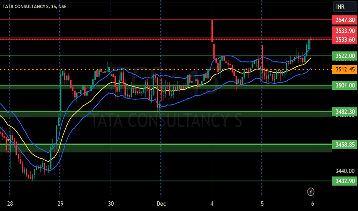Click the lightning bolt go-to-realtime icon
Viewport: 358px width, 211px height.
point(310,191)
